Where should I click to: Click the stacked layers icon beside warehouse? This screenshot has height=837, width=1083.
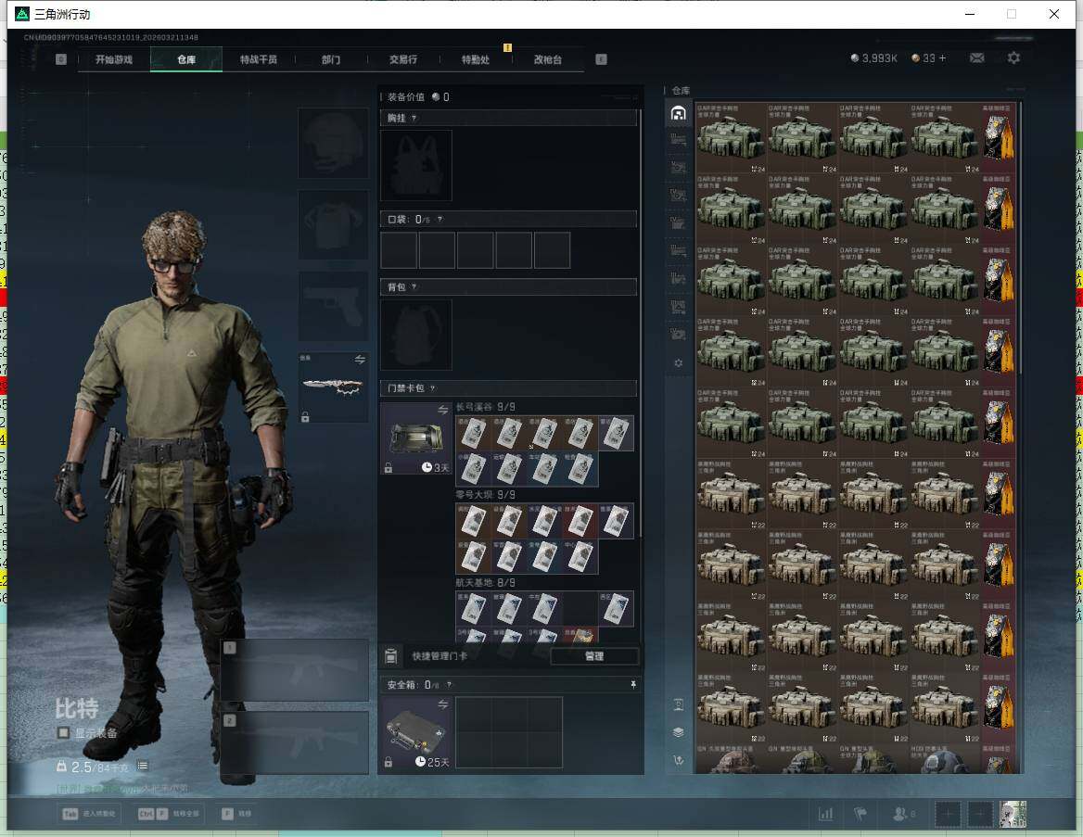tap(679, 732)
